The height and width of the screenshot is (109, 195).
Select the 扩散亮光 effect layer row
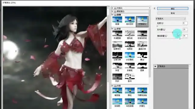171,67
